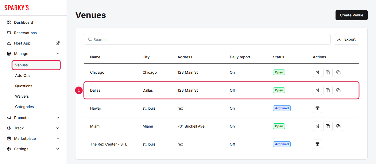Click the Host App bell icon

coord(9,43)
